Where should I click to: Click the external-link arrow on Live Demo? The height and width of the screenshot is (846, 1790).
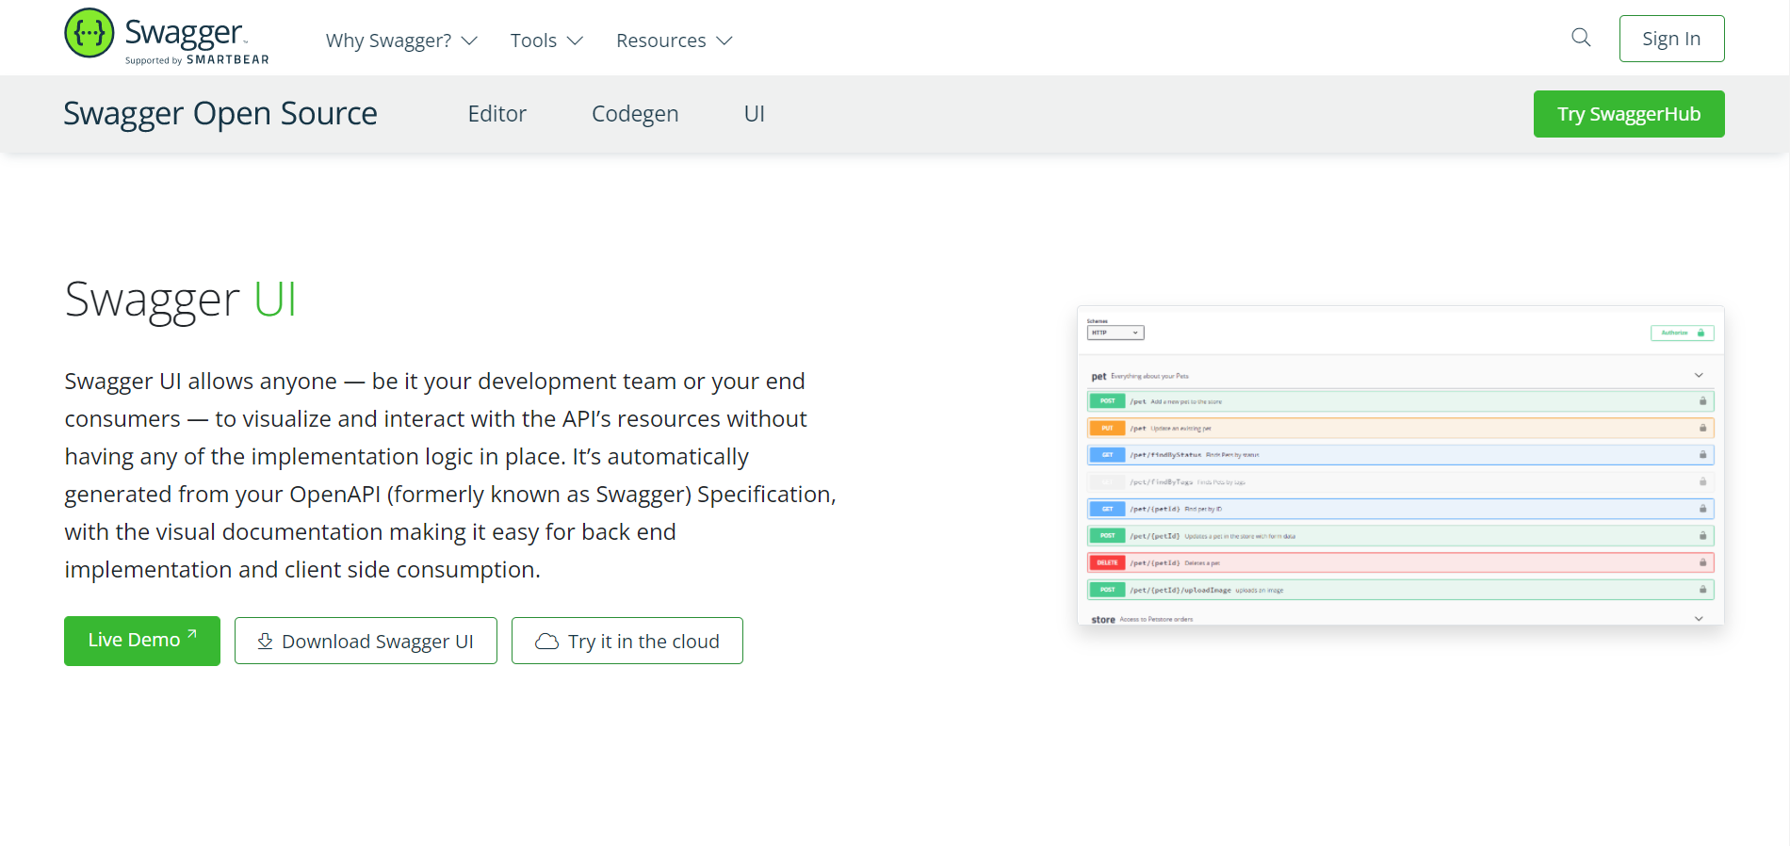192,634
